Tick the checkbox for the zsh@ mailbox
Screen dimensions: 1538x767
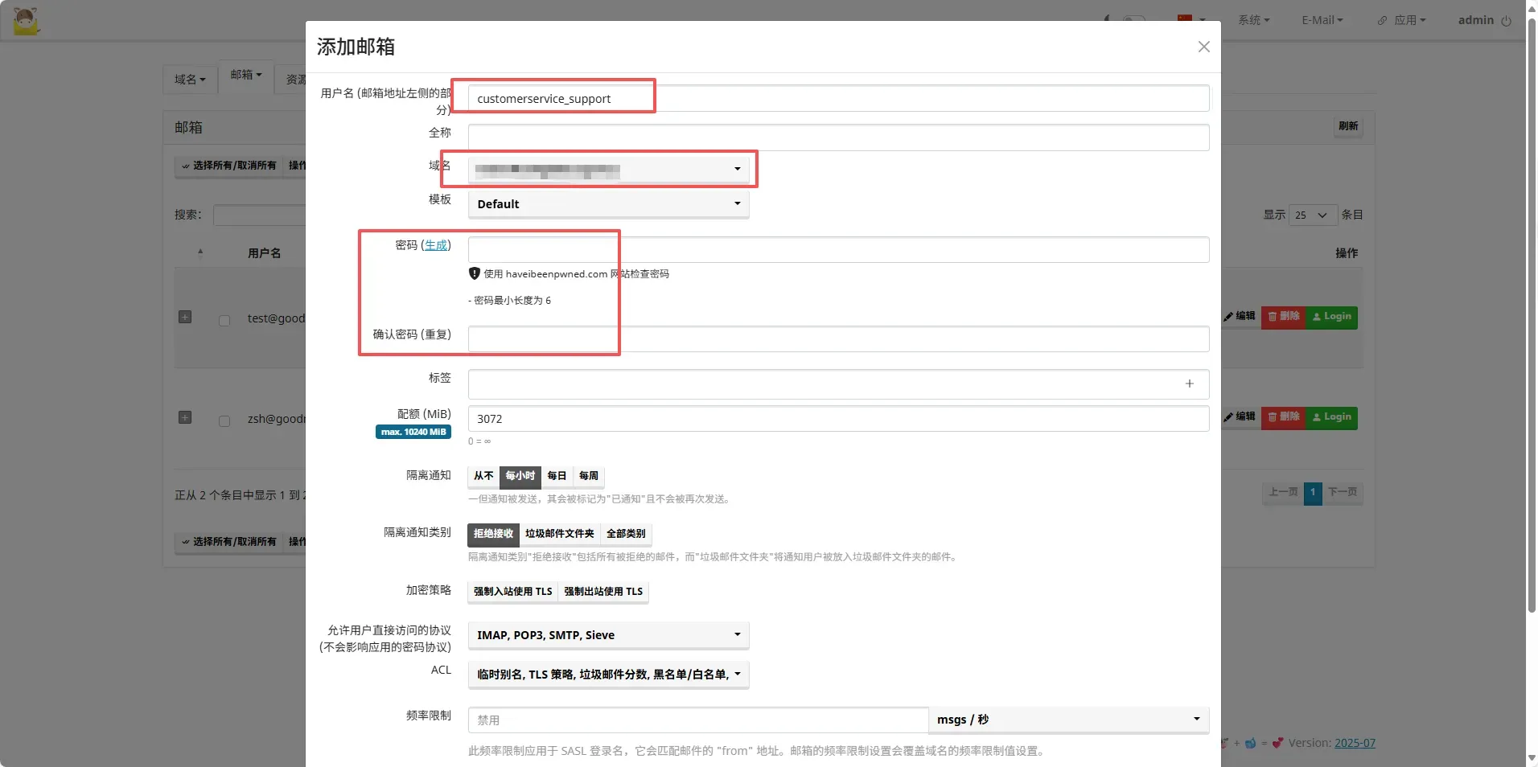point(224,421)
